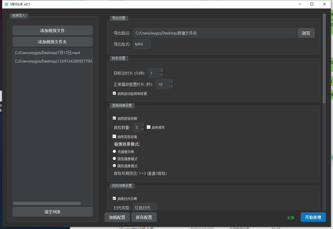Toggle 启用自动检测和修复 checkbox
The image size is (333, 229).
pyautogui.click(x=114, y=93)
